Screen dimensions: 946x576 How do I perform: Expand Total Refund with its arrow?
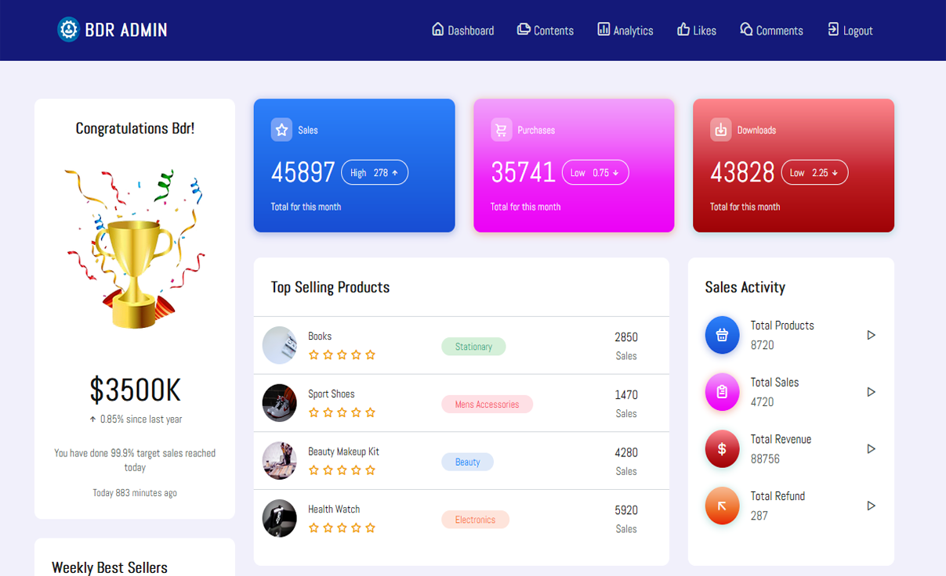[871, 506]
